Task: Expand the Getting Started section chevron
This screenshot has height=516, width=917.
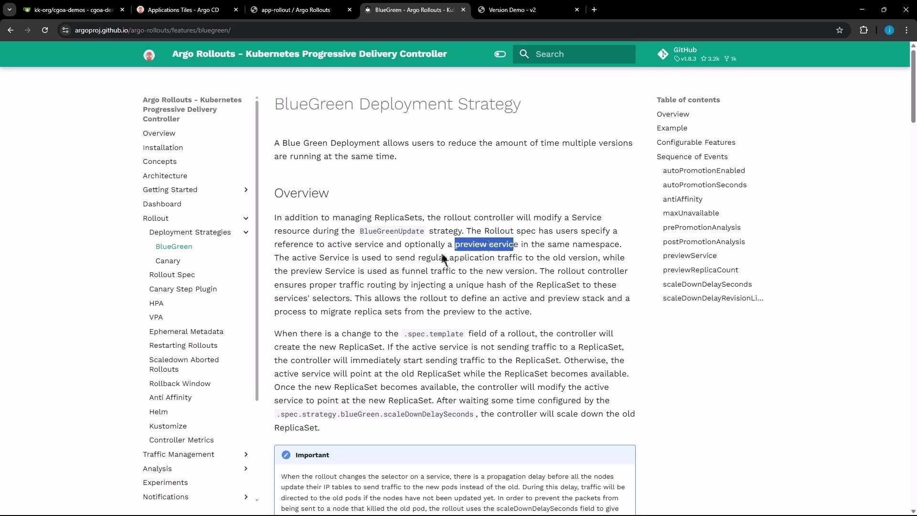Action: click(246, 190)
